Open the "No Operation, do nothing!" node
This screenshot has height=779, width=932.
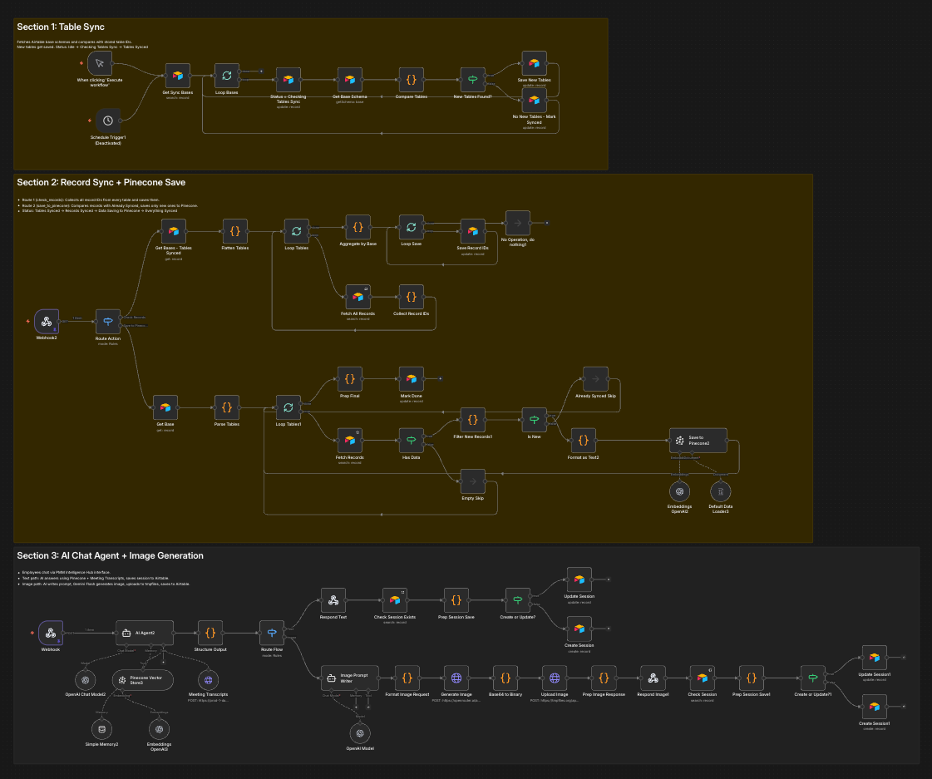[x=517, y=222]
